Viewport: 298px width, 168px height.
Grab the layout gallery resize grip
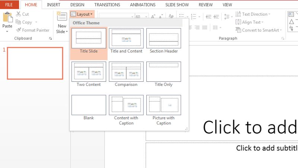(x=186, y=129)
